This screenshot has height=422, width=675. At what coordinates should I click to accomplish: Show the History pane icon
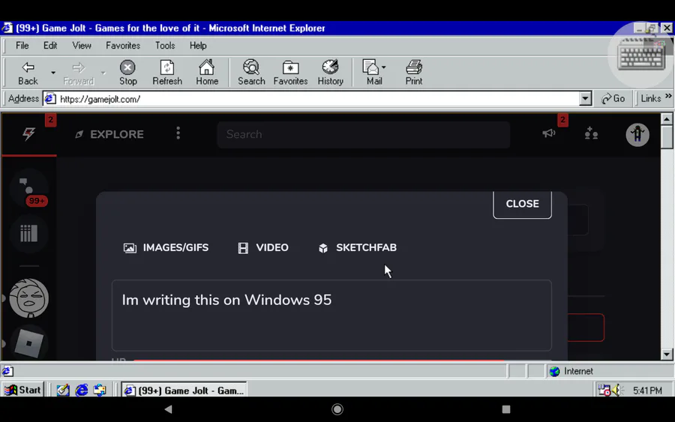[x=331, y=73]
